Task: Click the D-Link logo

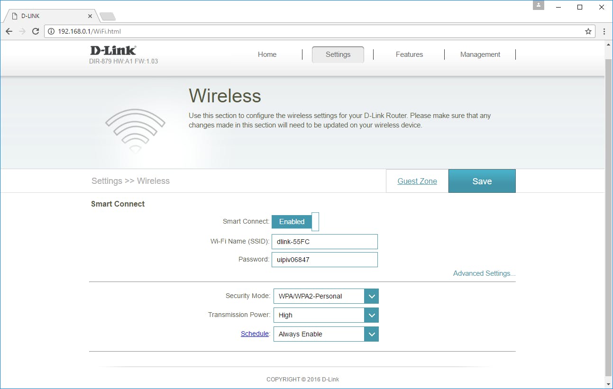Action: click(x=113, y=50)
